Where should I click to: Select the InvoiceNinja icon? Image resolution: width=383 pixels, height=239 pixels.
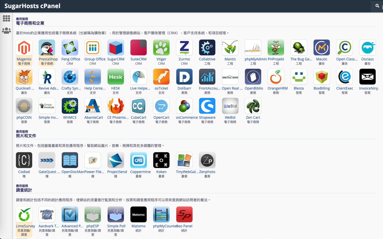368,77
